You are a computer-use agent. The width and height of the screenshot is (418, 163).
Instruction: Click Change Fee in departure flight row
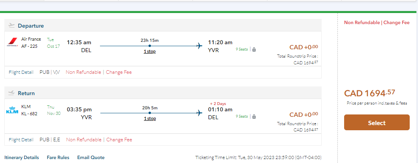119,72
